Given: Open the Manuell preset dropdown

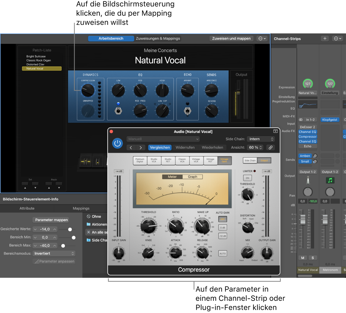Looking at the screenshot, I should [163, 139].
